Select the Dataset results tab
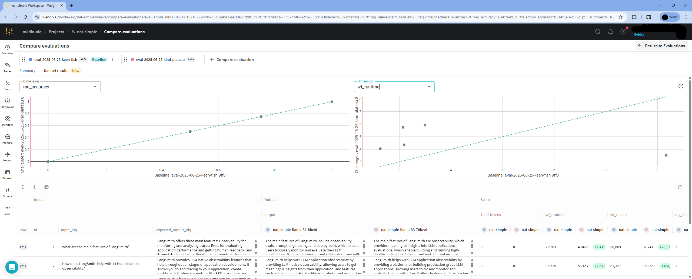This screenshot has width=692, height=279. [56, 71]
